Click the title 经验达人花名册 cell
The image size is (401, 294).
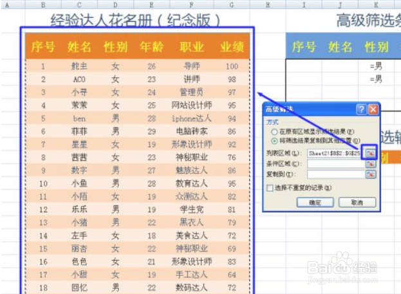[135, 20]
